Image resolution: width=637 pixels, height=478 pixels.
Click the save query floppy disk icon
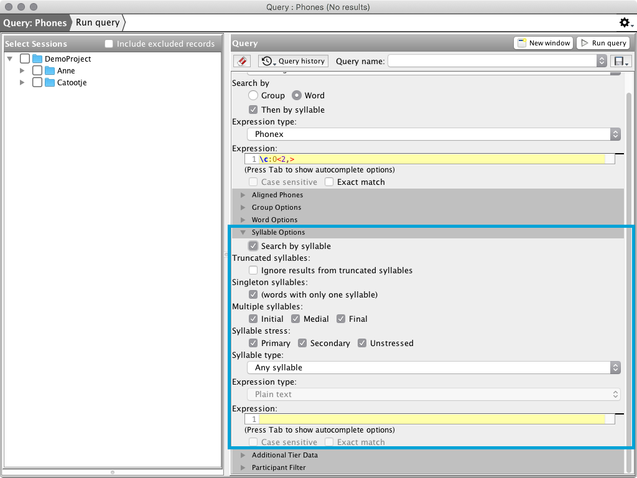620,61
